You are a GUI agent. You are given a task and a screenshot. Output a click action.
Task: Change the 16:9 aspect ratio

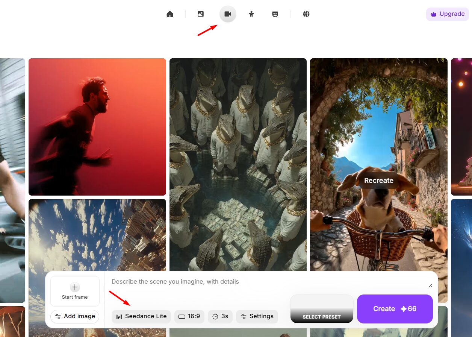[189, 316]
